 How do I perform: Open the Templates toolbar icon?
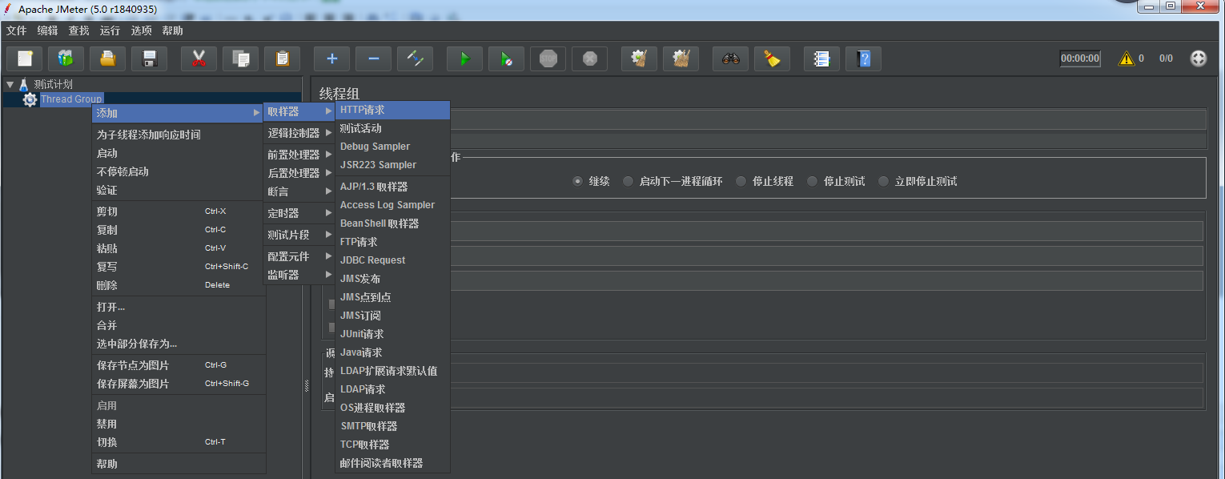(x=66, y=58)
